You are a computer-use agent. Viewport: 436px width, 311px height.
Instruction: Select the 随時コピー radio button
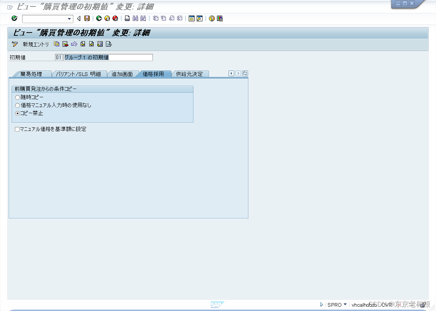click(17, 97)
